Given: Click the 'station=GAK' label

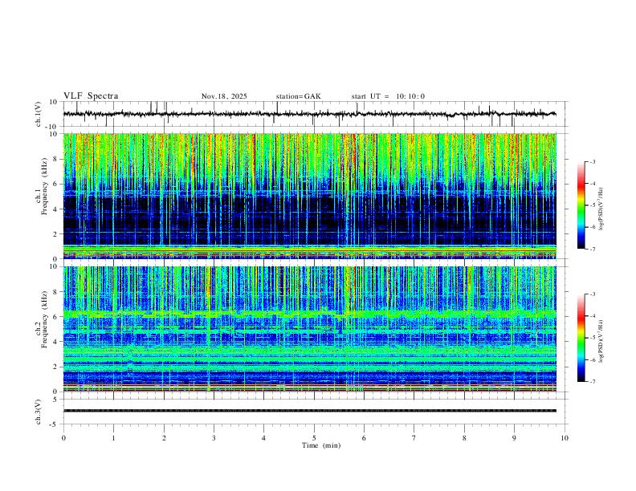Looking at the screenshot, I should pos(299,96).
